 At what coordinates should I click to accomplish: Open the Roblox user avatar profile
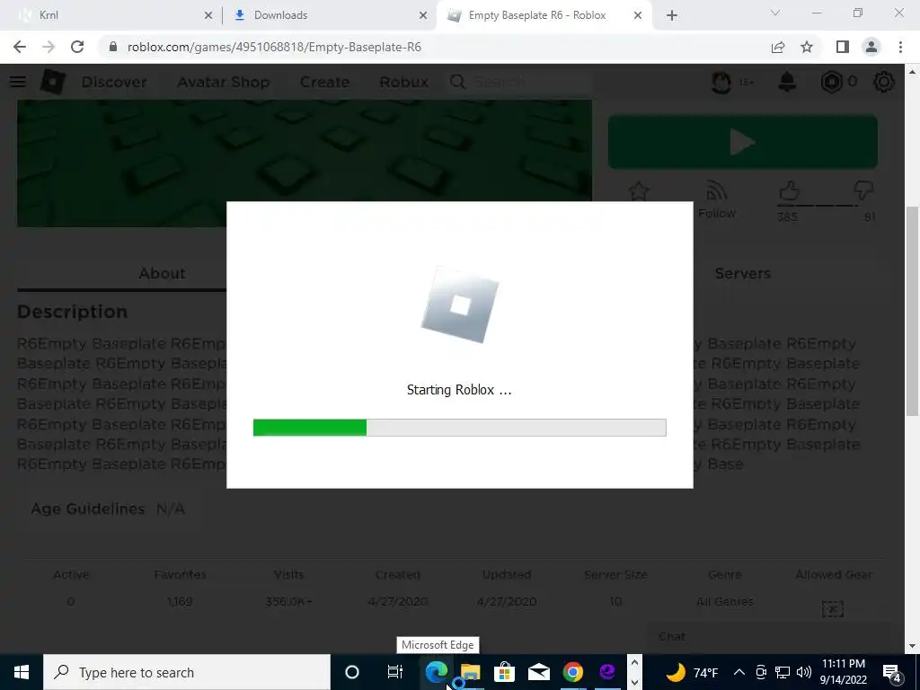[x=721, y=82]
